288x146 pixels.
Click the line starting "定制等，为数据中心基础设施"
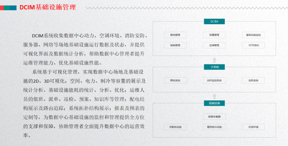click(x=84, y=117)
